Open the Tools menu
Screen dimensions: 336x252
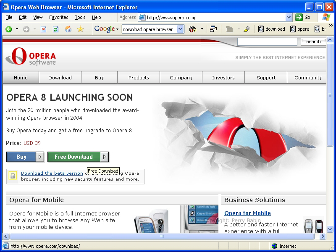coord(80,17)
